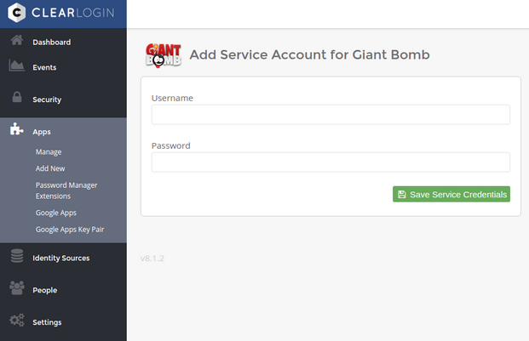
Task: Click the Identity Sources database icon
Action: (17, 256)
